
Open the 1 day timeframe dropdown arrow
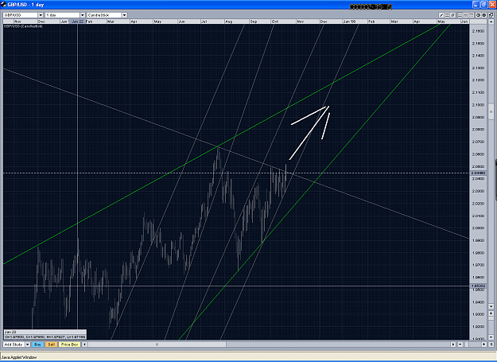[82, 15]
